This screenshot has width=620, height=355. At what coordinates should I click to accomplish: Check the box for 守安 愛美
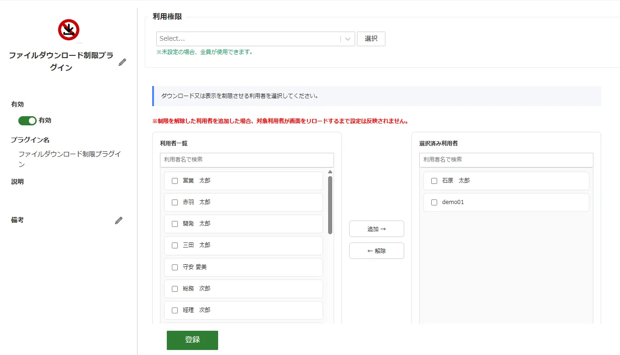pos(175,267)
